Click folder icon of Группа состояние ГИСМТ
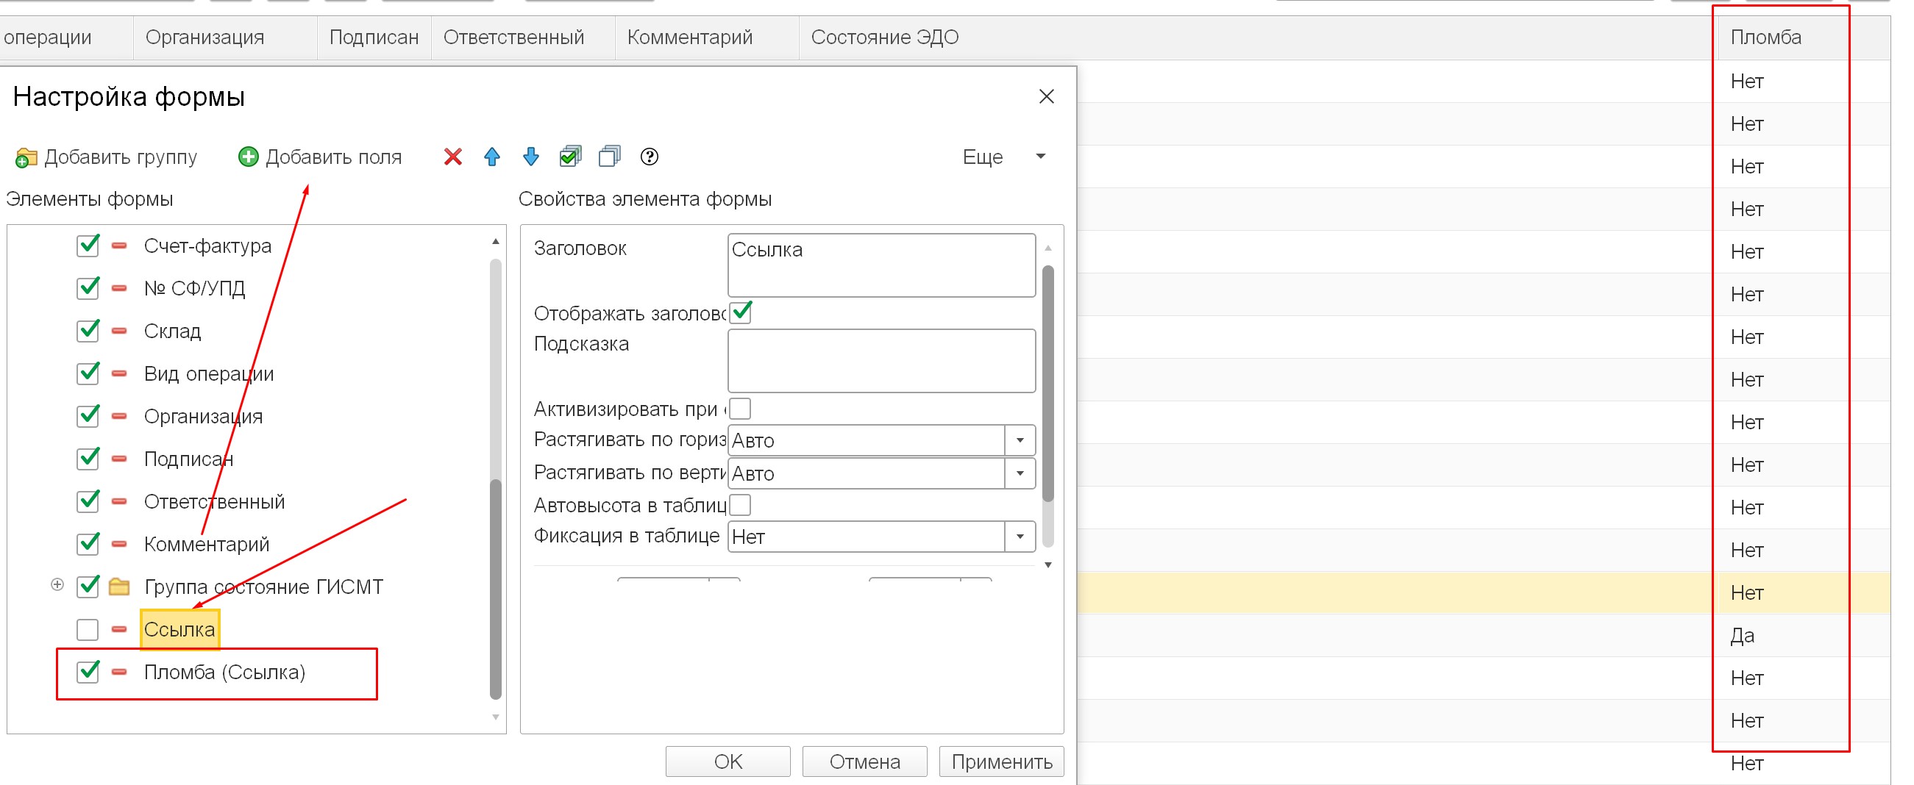 point(119,587)
